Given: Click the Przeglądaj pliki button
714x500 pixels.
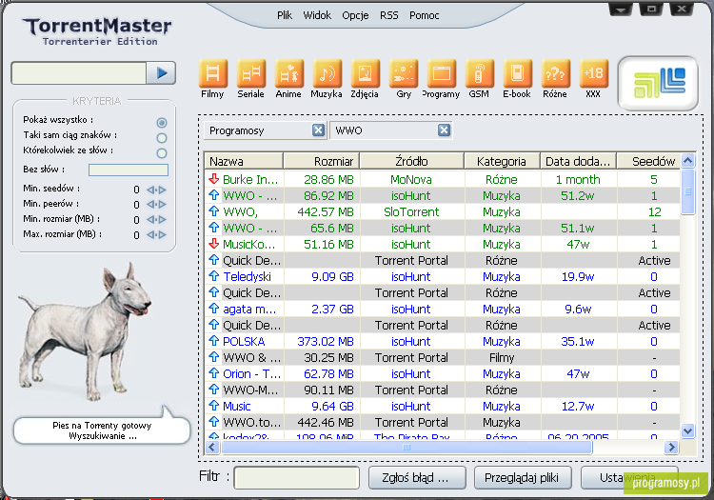Looking at the screenshot, I should [x=523, y=478].
